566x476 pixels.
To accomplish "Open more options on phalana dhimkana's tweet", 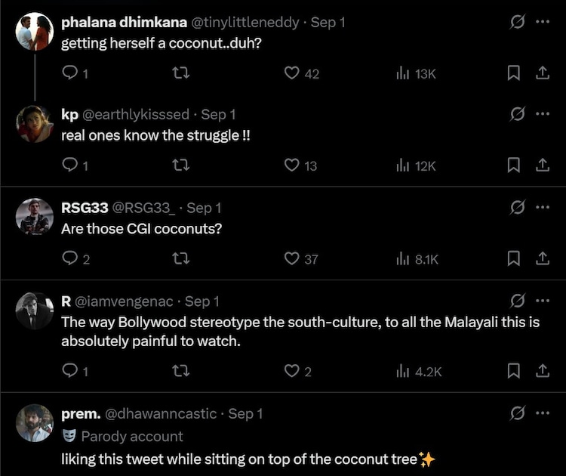I will click(x=542, y=22).
